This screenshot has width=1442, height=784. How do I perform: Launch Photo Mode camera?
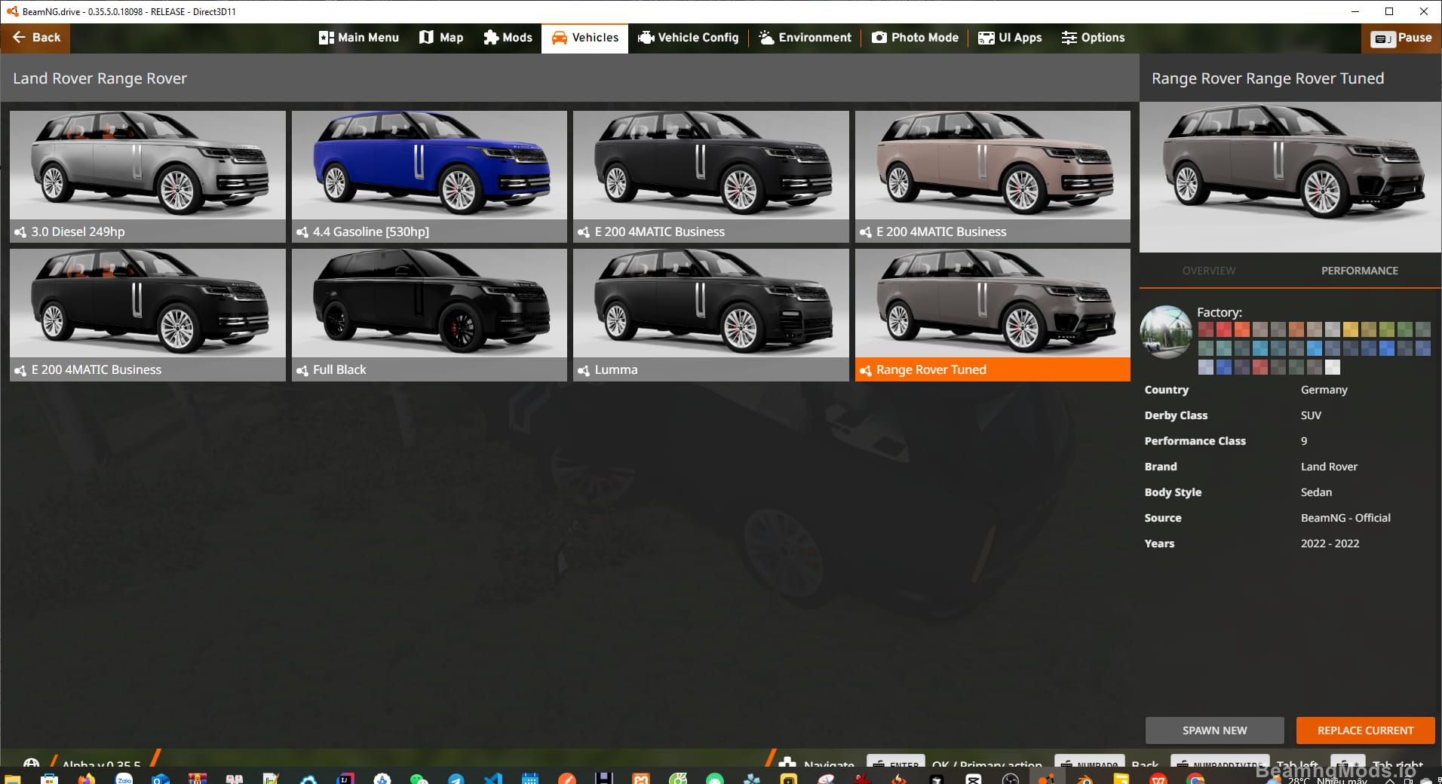point(915,37)
